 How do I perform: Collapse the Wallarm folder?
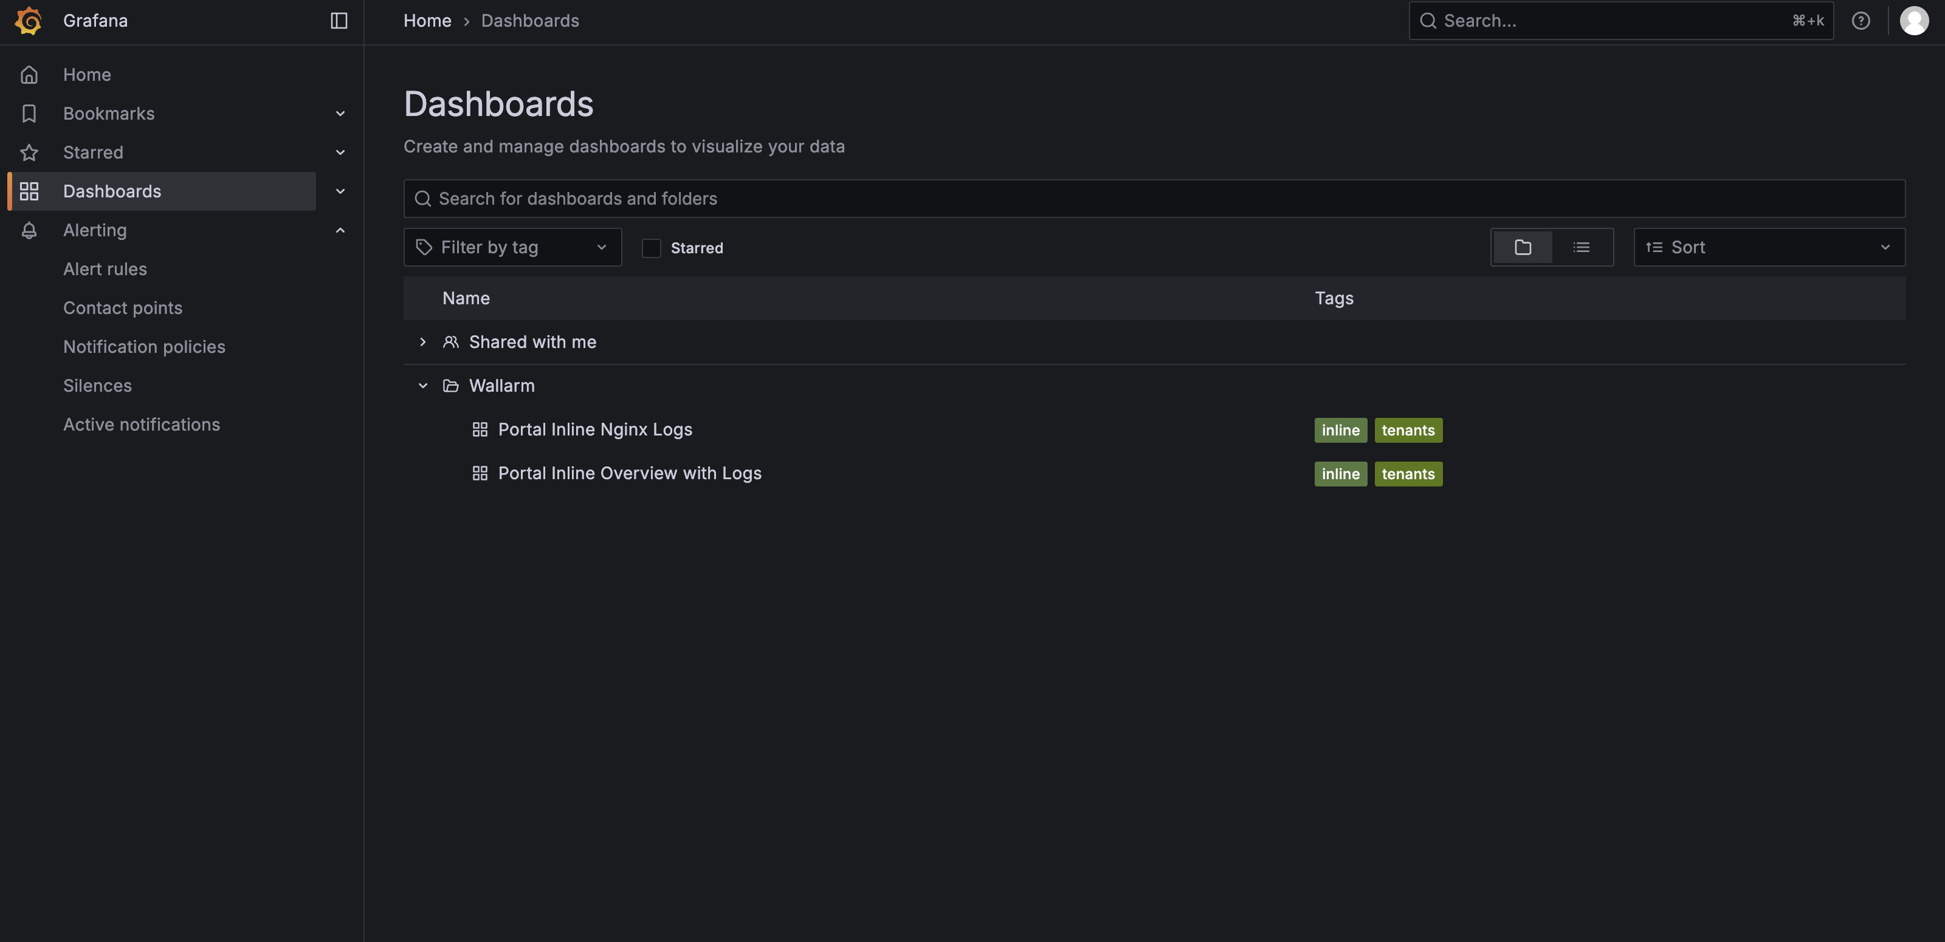(x=423, y=386)
